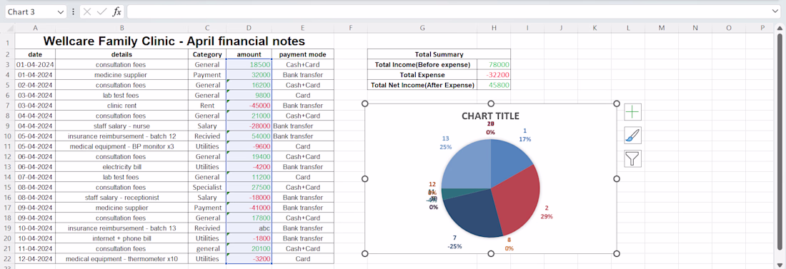
Task: Select column G header
Action: point(422,28)
